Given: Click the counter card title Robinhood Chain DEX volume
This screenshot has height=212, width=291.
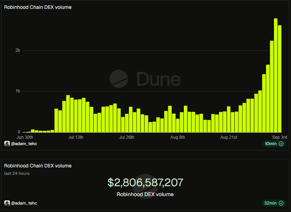Looking at the screenshot, I should tap(38, 166).
